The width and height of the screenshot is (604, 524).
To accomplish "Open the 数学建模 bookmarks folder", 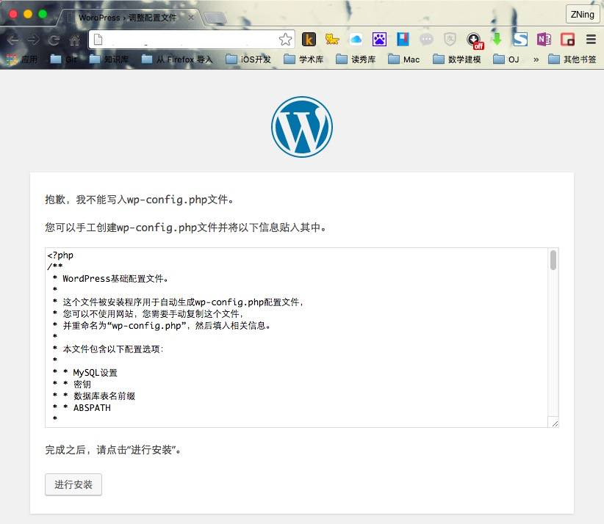I will (456, 59).
